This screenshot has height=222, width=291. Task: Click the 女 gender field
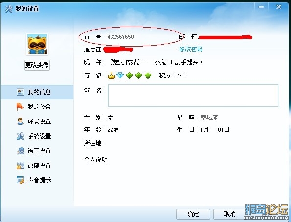click(110, 118)
